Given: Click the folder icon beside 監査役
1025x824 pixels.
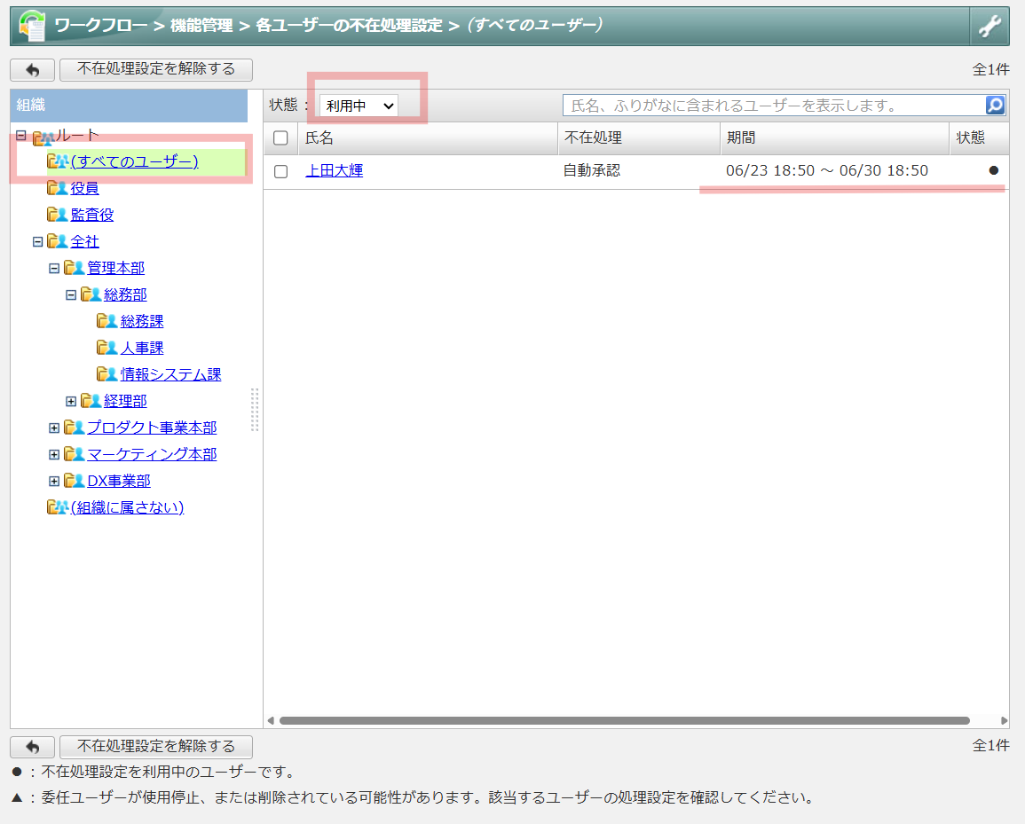Looking at the screenshot, I should point(57,215).
